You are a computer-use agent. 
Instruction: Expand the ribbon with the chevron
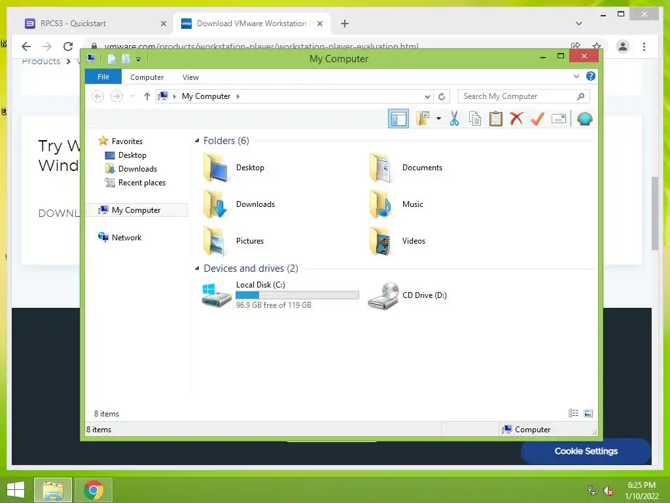[x=576, y=77]
